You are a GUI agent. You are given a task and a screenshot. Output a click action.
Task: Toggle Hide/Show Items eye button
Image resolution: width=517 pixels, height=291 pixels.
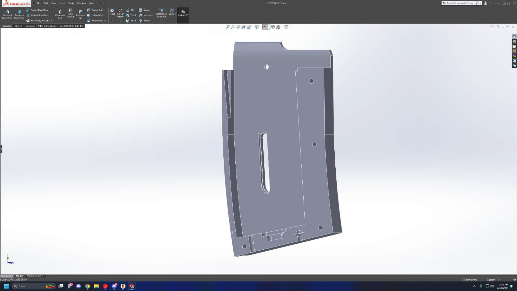click(265, 27)
